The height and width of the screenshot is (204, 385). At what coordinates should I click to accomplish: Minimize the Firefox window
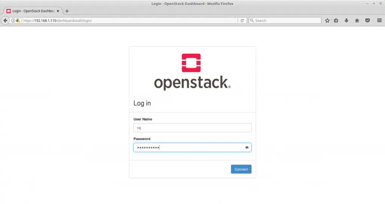pos(367,4)
